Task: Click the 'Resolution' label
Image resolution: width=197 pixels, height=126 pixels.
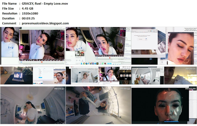Action: 10,14
